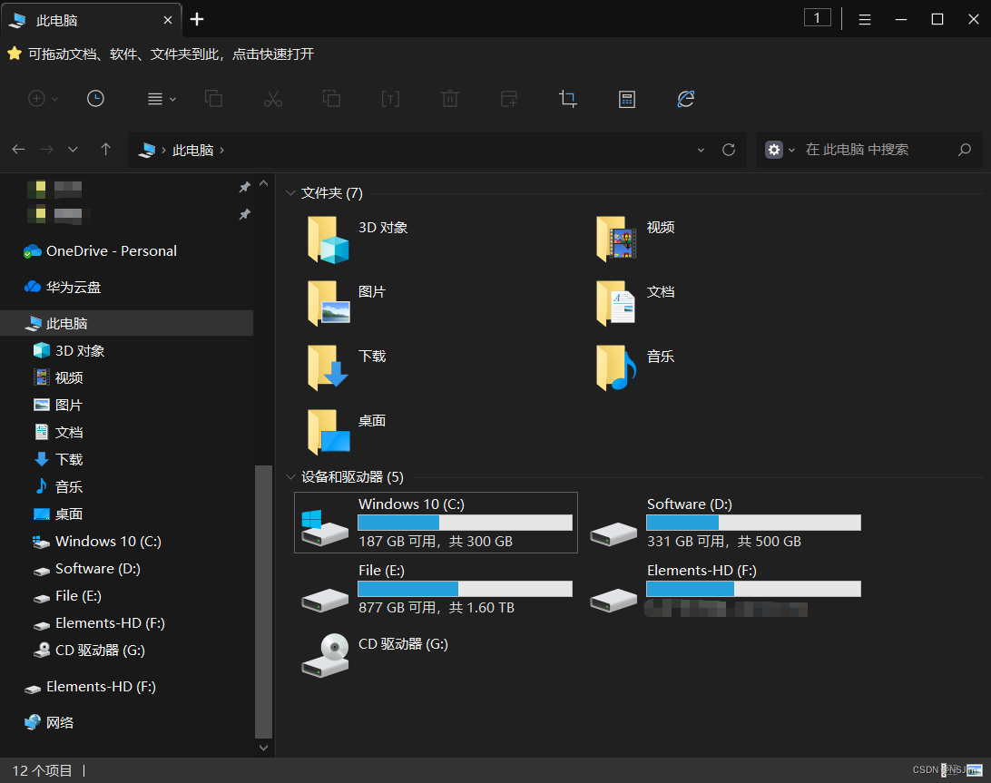Select 此电脑 in the sidebar tree

point(126,323)
